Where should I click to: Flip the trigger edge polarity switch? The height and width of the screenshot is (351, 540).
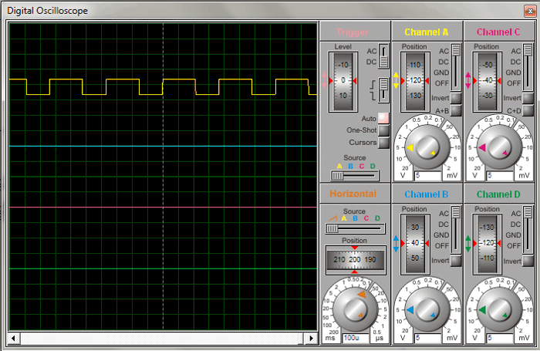click(383, 90)
